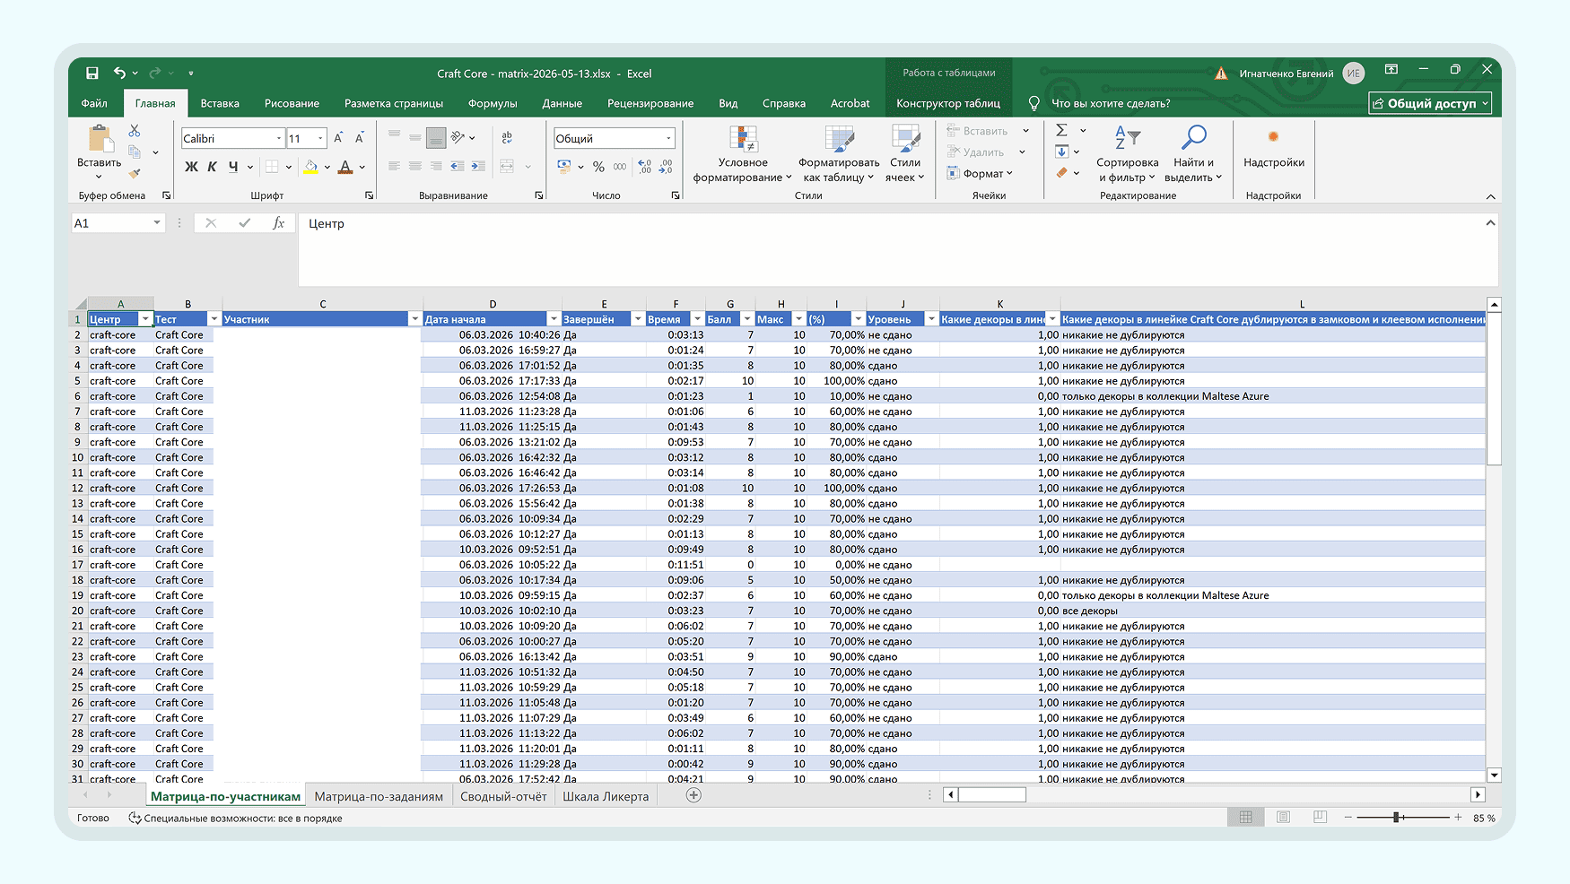The width and height of the screenshot is (1570, 884).
Task: Open the Add-ins (Надстройки) button
Action: click(x=1273, y=147)
